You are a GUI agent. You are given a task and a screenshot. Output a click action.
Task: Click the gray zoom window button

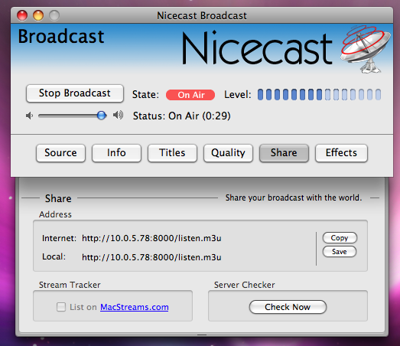[x=54, y=15]
